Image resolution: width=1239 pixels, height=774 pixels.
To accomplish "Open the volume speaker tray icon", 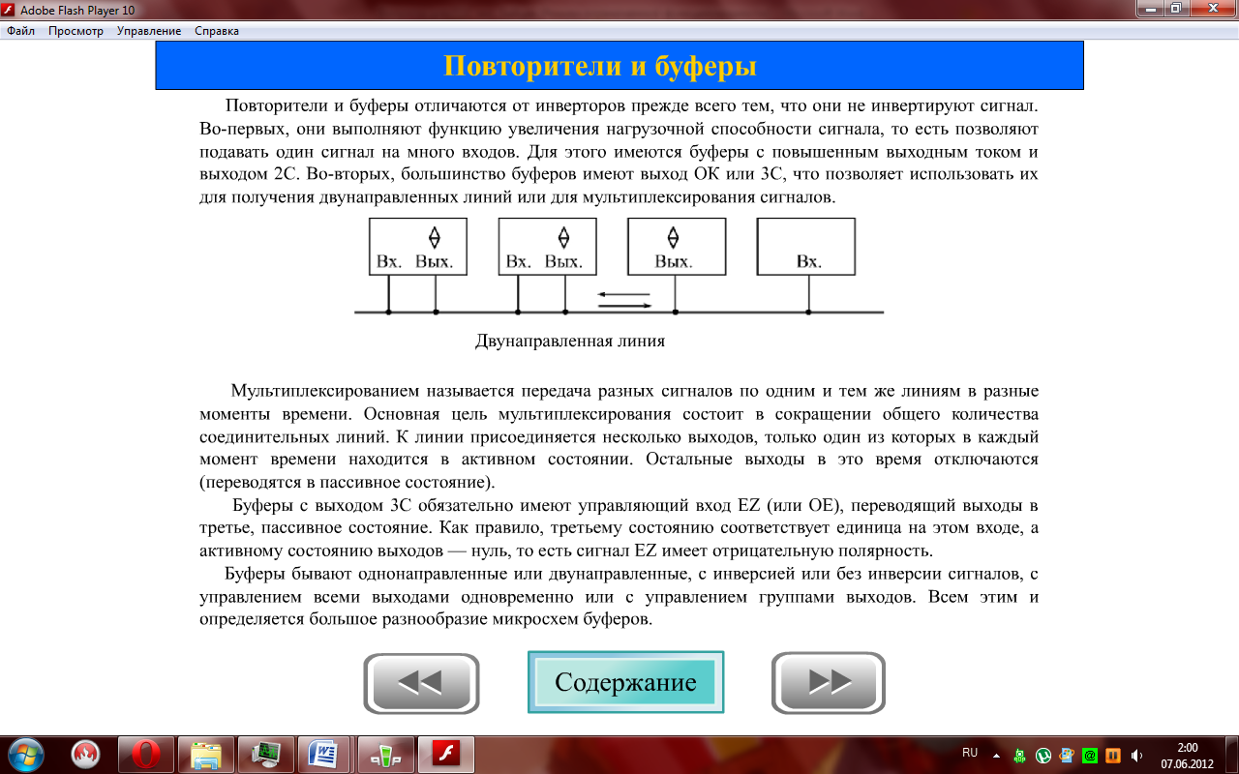I will click(x=1136, y=756).
